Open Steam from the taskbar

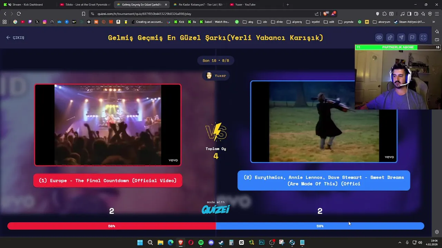(221, 242)
